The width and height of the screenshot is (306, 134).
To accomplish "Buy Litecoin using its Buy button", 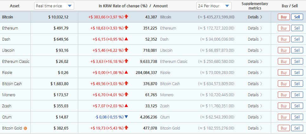I will [284, 50].
